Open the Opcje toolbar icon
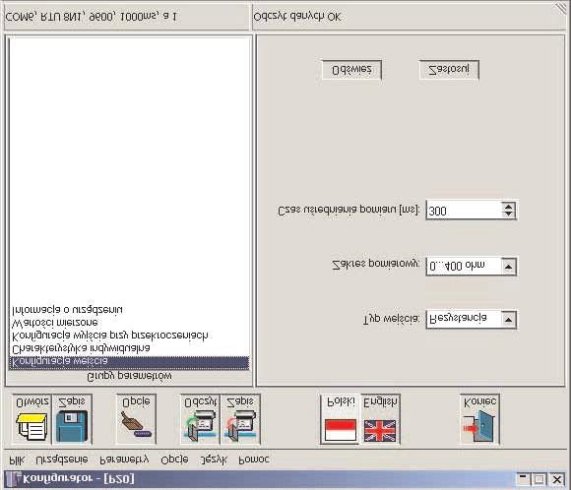This screenshot has width=571, height=490. click(136, 419)
